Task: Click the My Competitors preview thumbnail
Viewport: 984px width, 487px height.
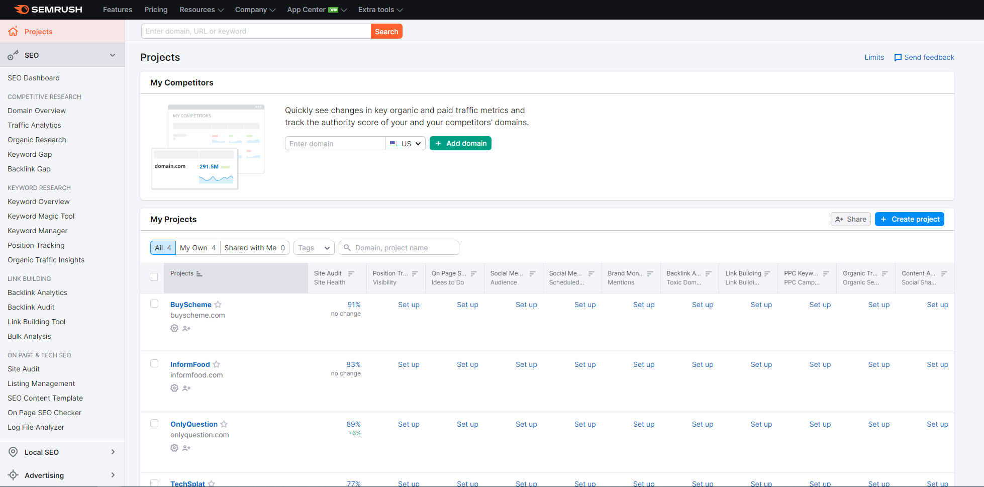Action: click(x=208, y=147)
